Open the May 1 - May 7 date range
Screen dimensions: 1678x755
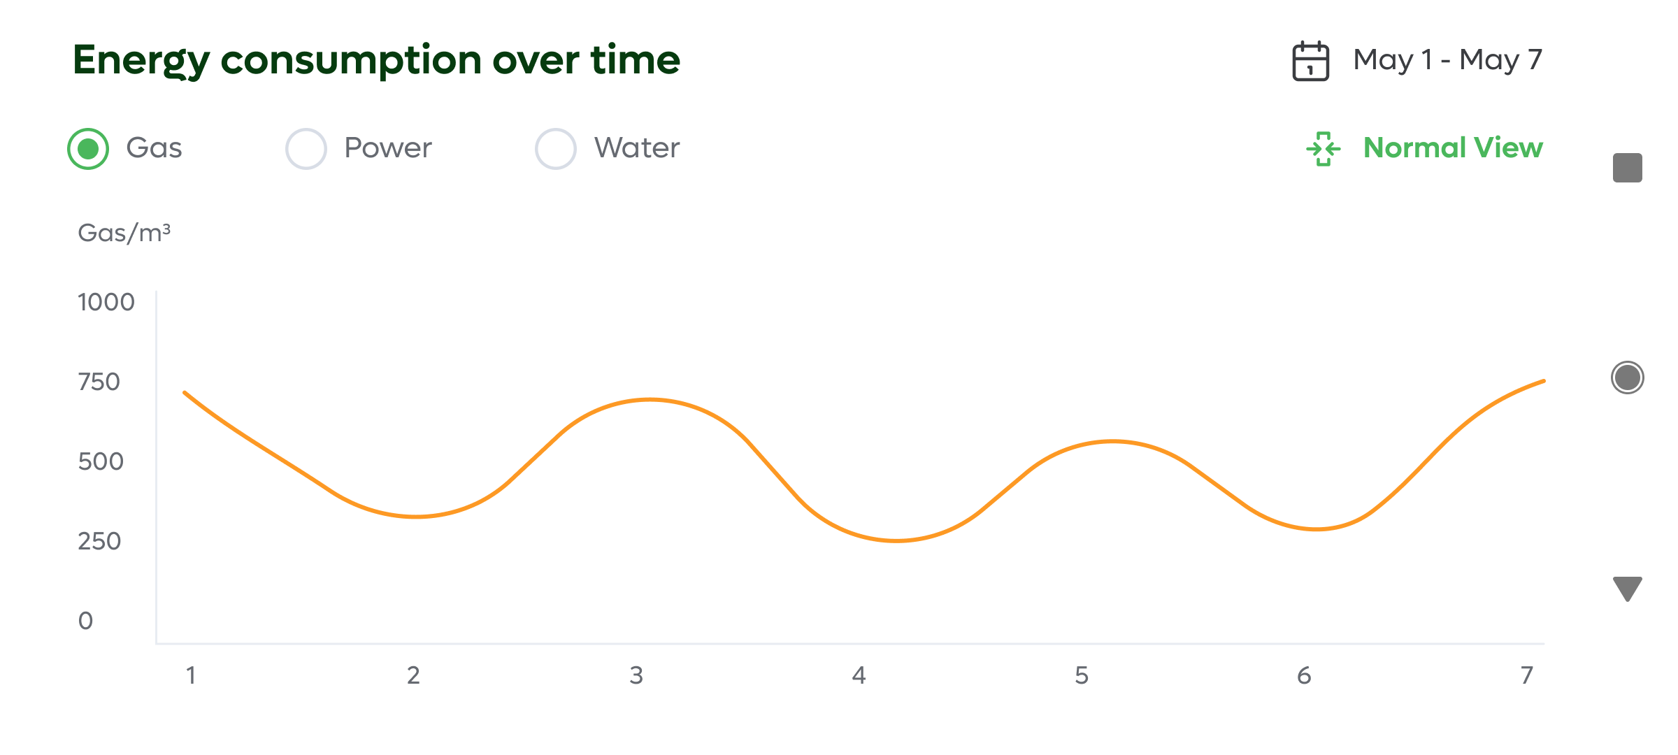1447,60
